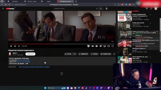The width and height of the screenshot is (161, 90).
Task: Open options menu for ХЕСУС СМОТРИТ video
Action: 150,57
